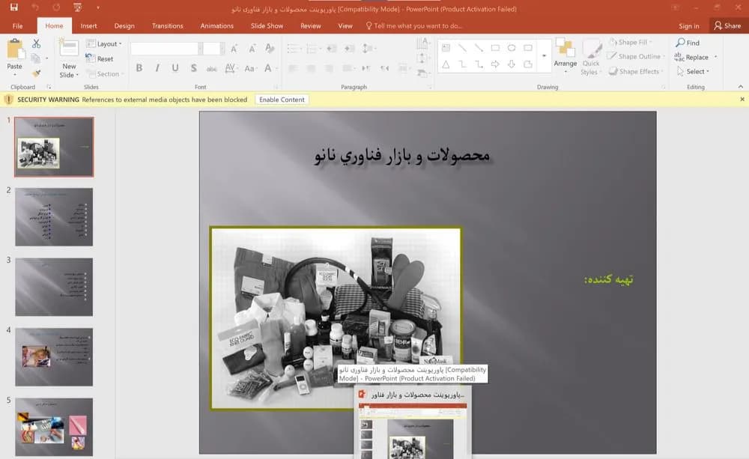Image resolution: width=749 pixels, height=459 pixels.
Task: Select the Right Arrow shape
Action: [x=495, y=64]
